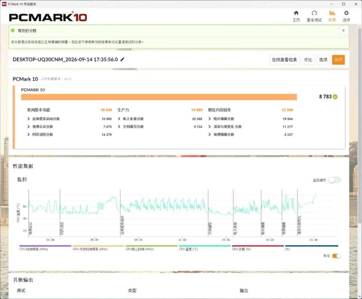Click the writing marker line near 15:00
The height and width of the screenshot is (299, 362).
pyautogui.click(x=208, y=213)
